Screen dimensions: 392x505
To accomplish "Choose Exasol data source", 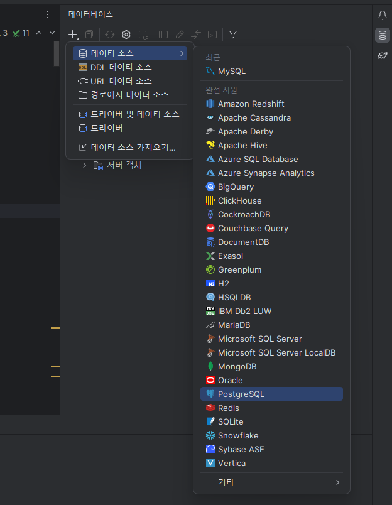I will [x=271, y=256].
